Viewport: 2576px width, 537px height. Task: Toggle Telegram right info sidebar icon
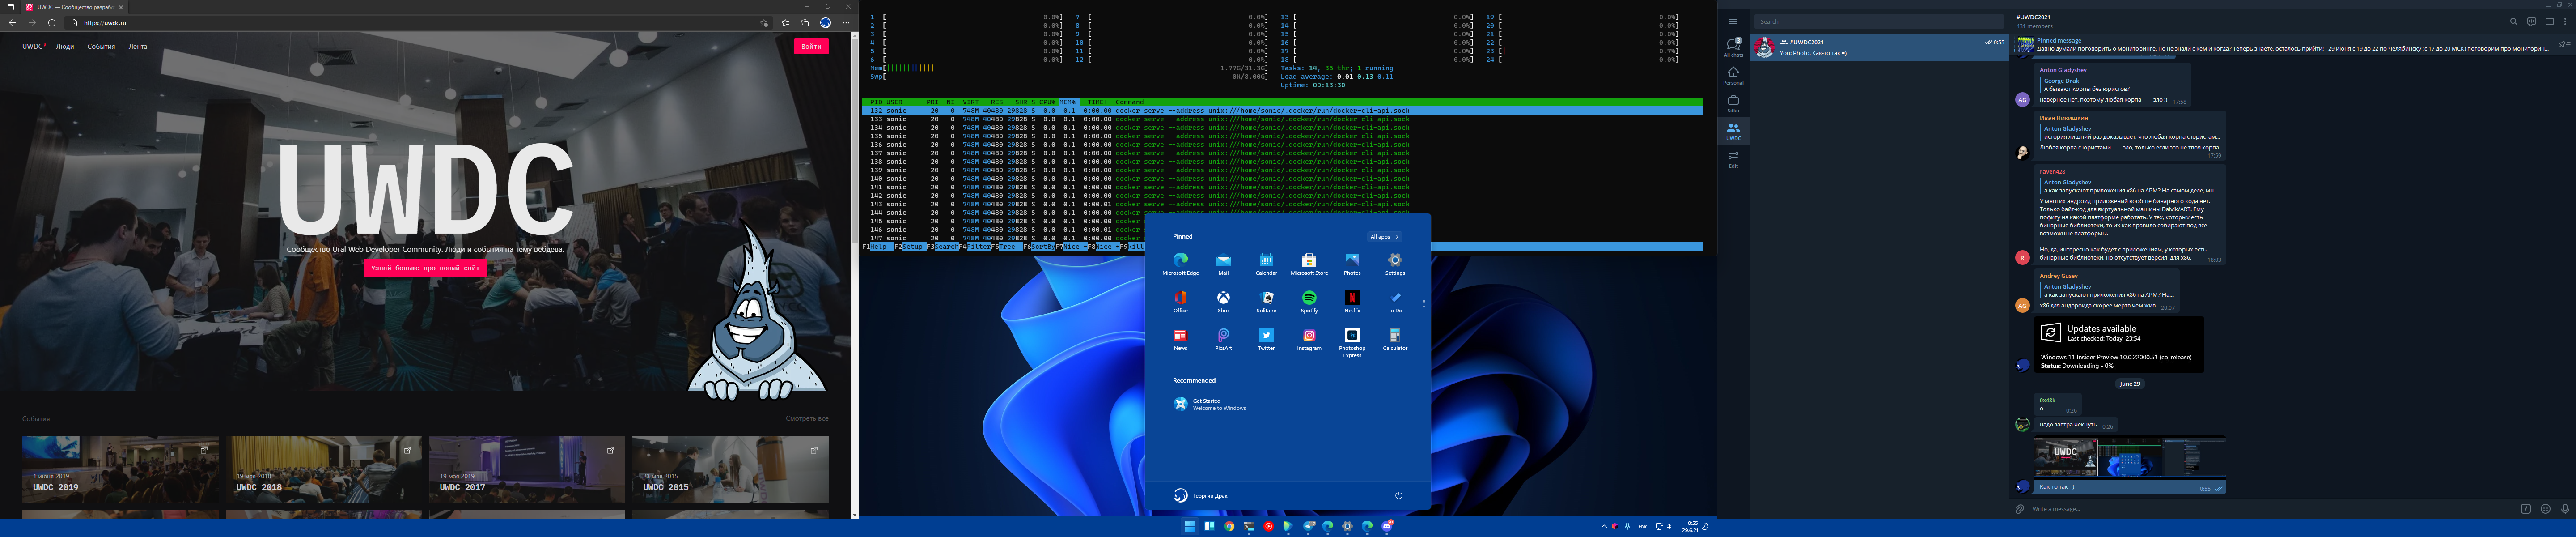pyautogui.click(x=2549, y=21)
